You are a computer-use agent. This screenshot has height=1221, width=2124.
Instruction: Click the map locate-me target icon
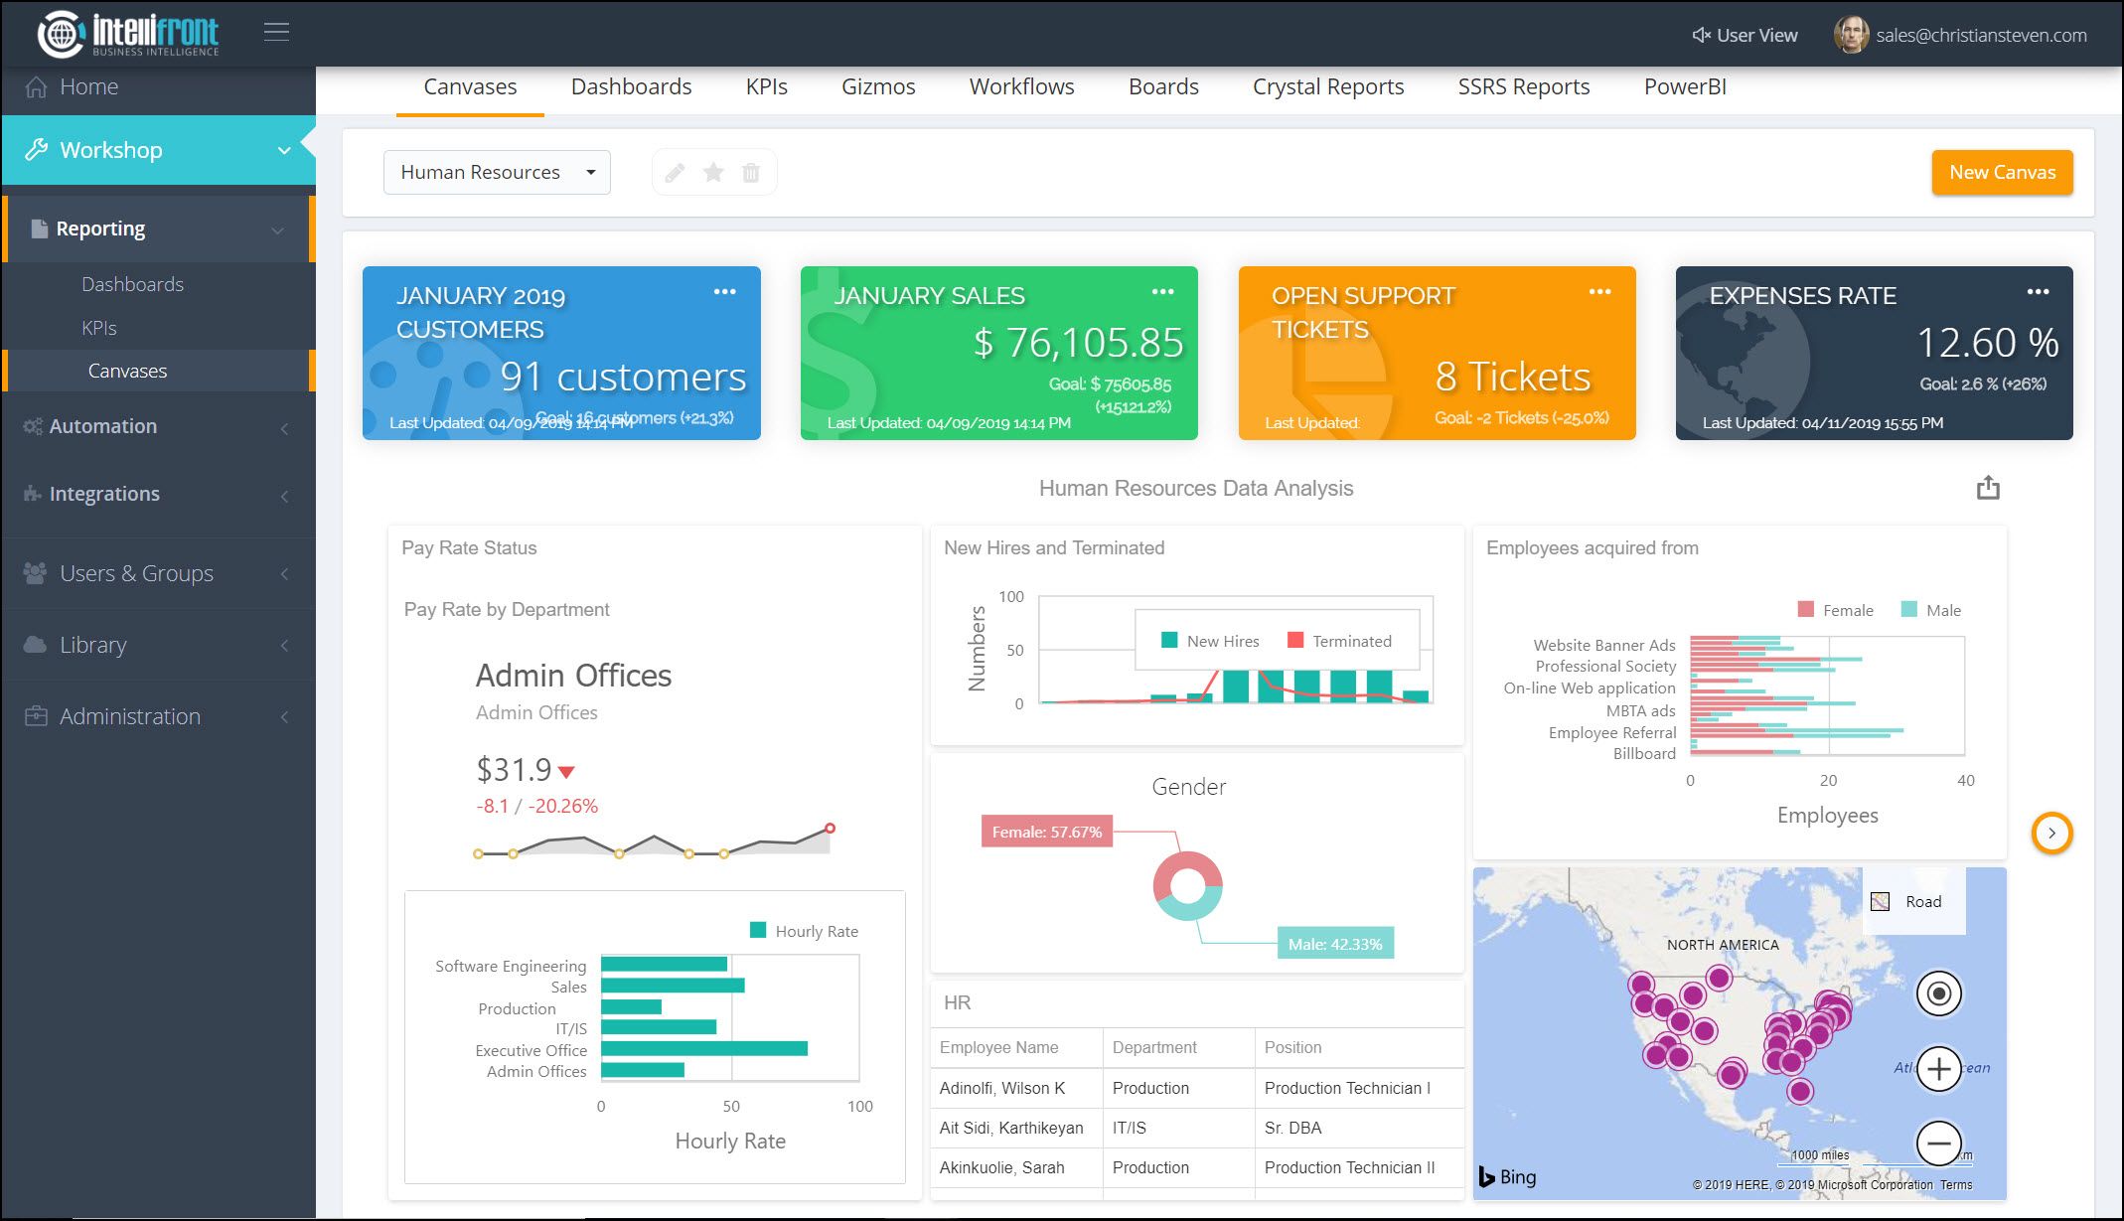[1938, 993]
